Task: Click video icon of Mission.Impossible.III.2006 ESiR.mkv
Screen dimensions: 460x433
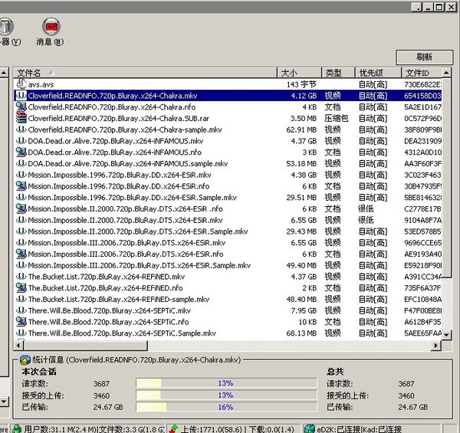Action: click(x=21, y=242)
